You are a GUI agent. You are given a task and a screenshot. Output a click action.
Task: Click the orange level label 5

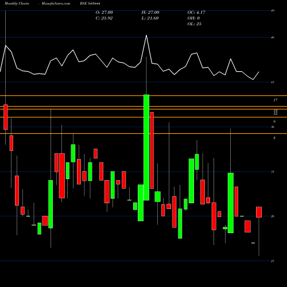point(274,138)
